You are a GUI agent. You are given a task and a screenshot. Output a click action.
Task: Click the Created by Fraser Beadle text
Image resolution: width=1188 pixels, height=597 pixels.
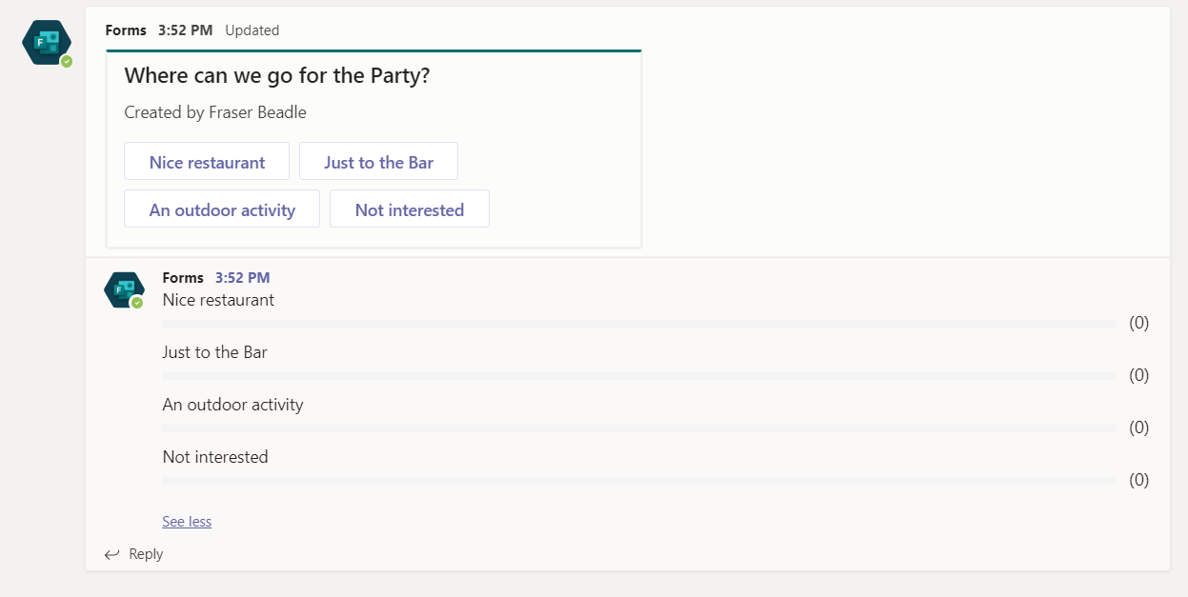215,112
